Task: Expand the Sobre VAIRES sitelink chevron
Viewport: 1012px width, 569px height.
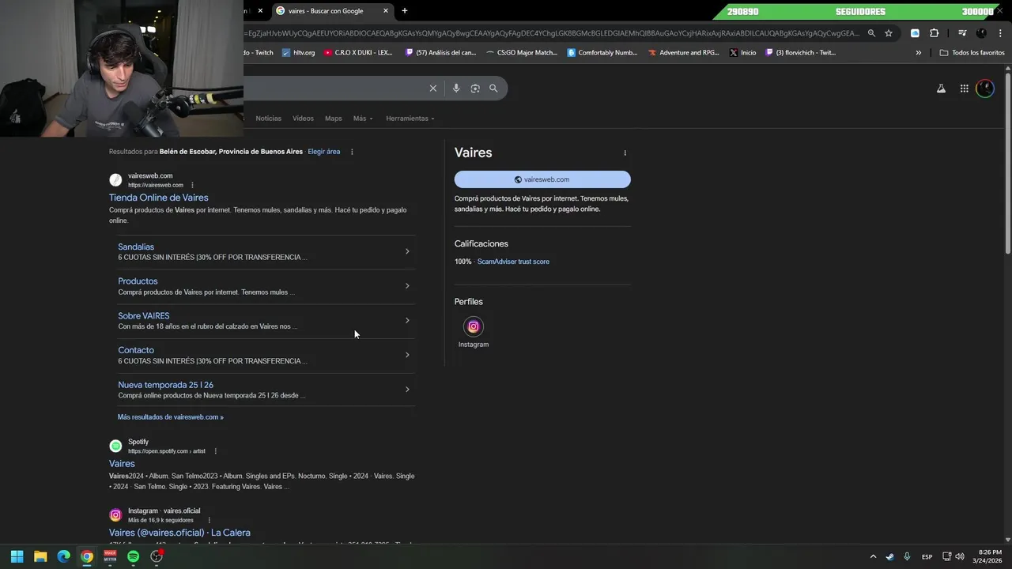Action: [x=407, y=320]
